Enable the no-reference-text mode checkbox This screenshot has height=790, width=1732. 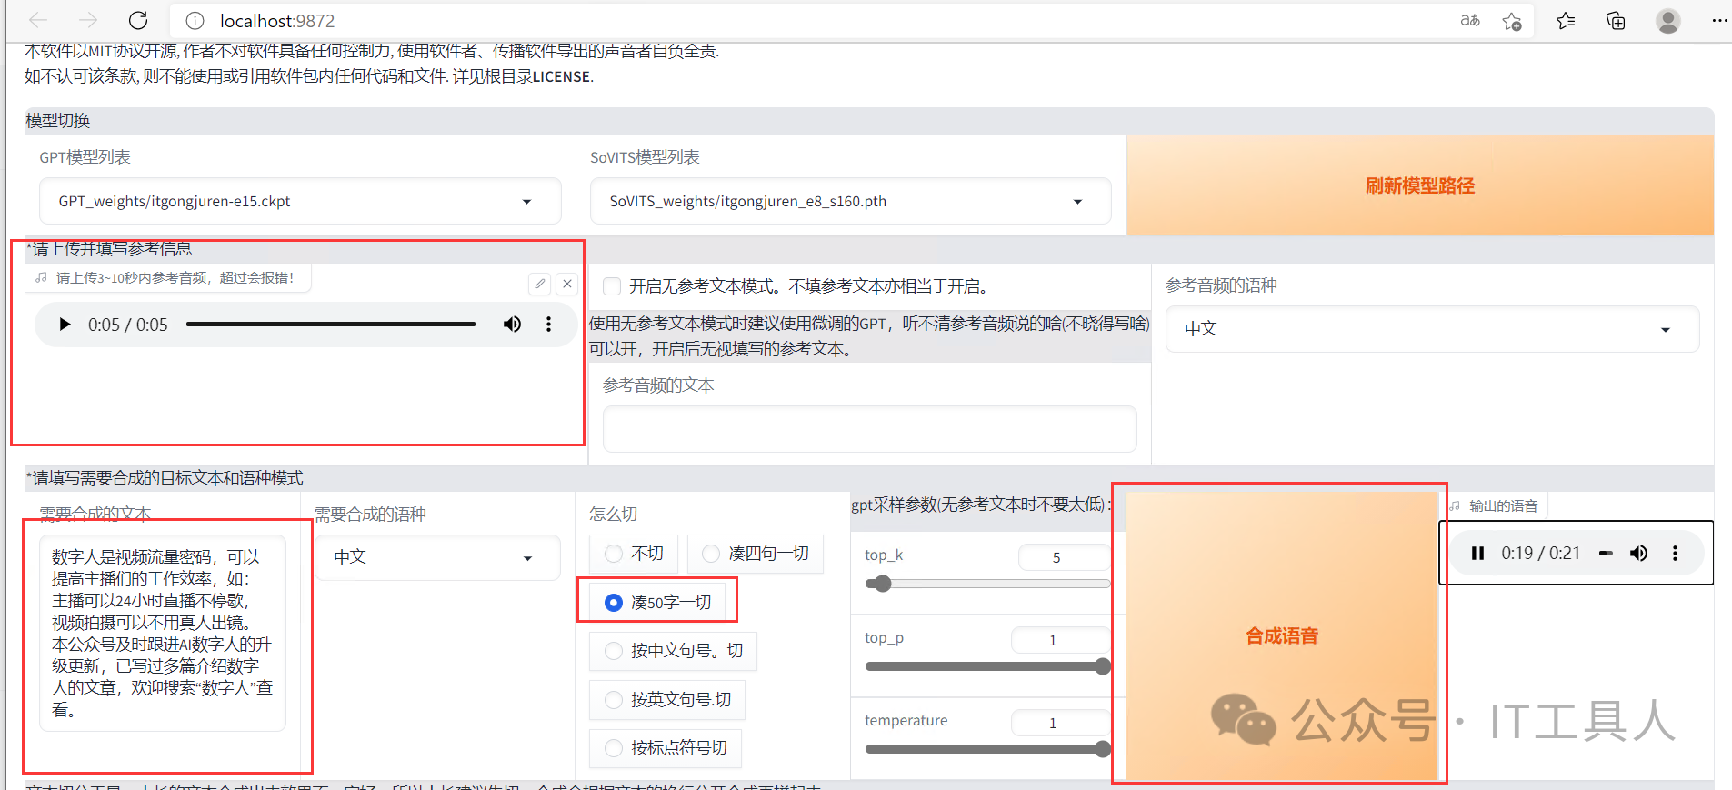point(613,286)
